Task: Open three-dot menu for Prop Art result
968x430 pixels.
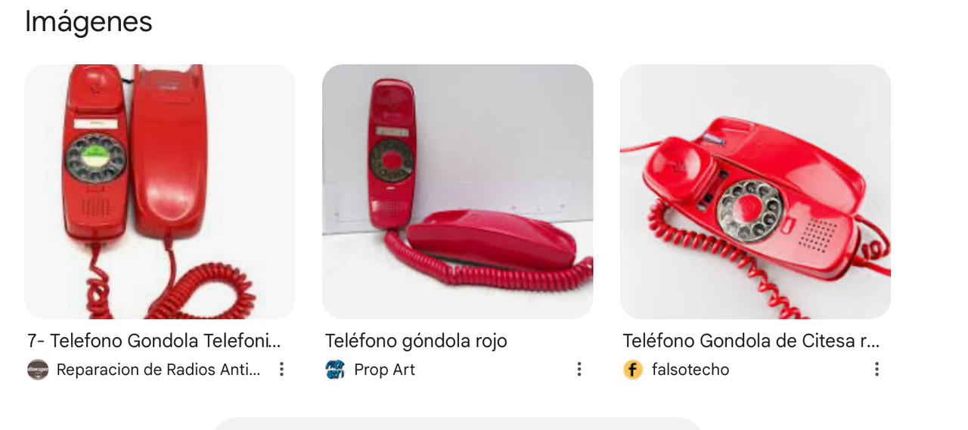Action: 579,369
